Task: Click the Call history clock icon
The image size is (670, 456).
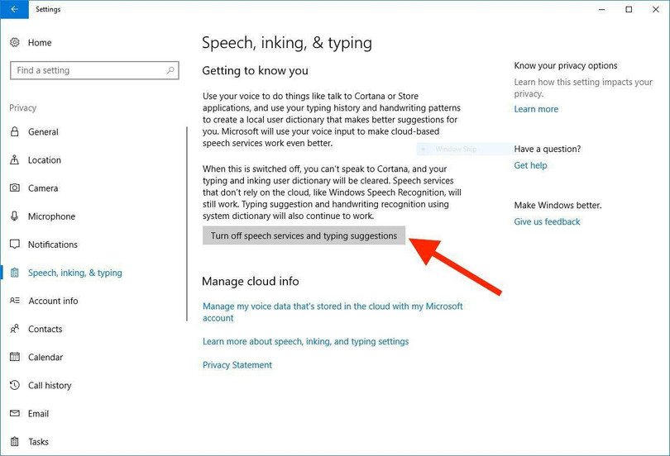Action: pos(15,385)
